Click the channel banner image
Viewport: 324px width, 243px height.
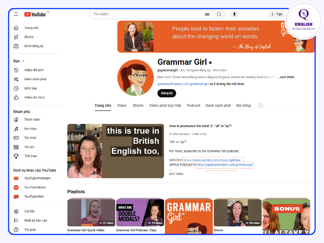(x=216, y=36)
